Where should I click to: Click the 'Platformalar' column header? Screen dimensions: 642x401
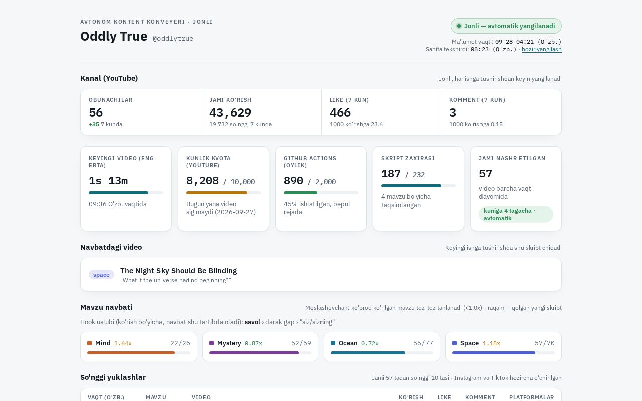pos(532,397)
